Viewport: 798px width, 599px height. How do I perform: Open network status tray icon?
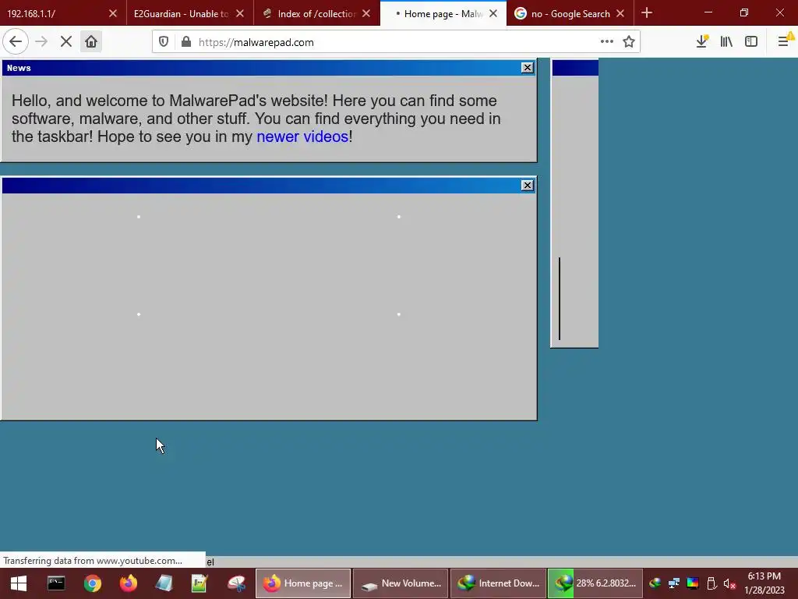[x=674, y=583]
